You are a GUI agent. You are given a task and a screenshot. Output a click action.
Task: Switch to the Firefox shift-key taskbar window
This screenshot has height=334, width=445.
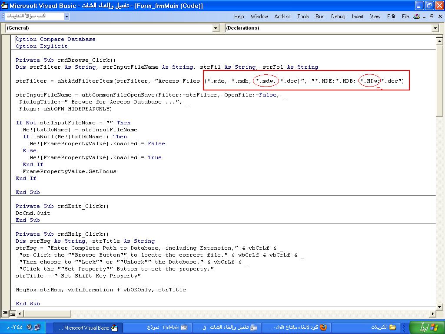click(x=296, y=327)
